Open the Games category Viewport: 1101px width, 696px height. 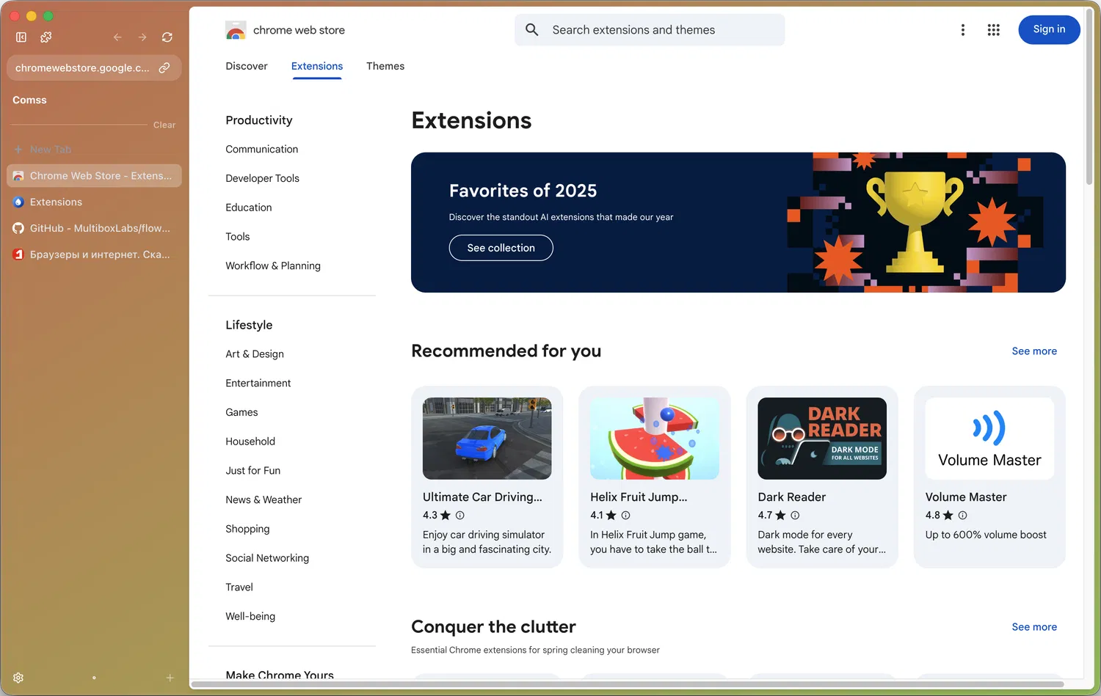[x=241, y=412]
